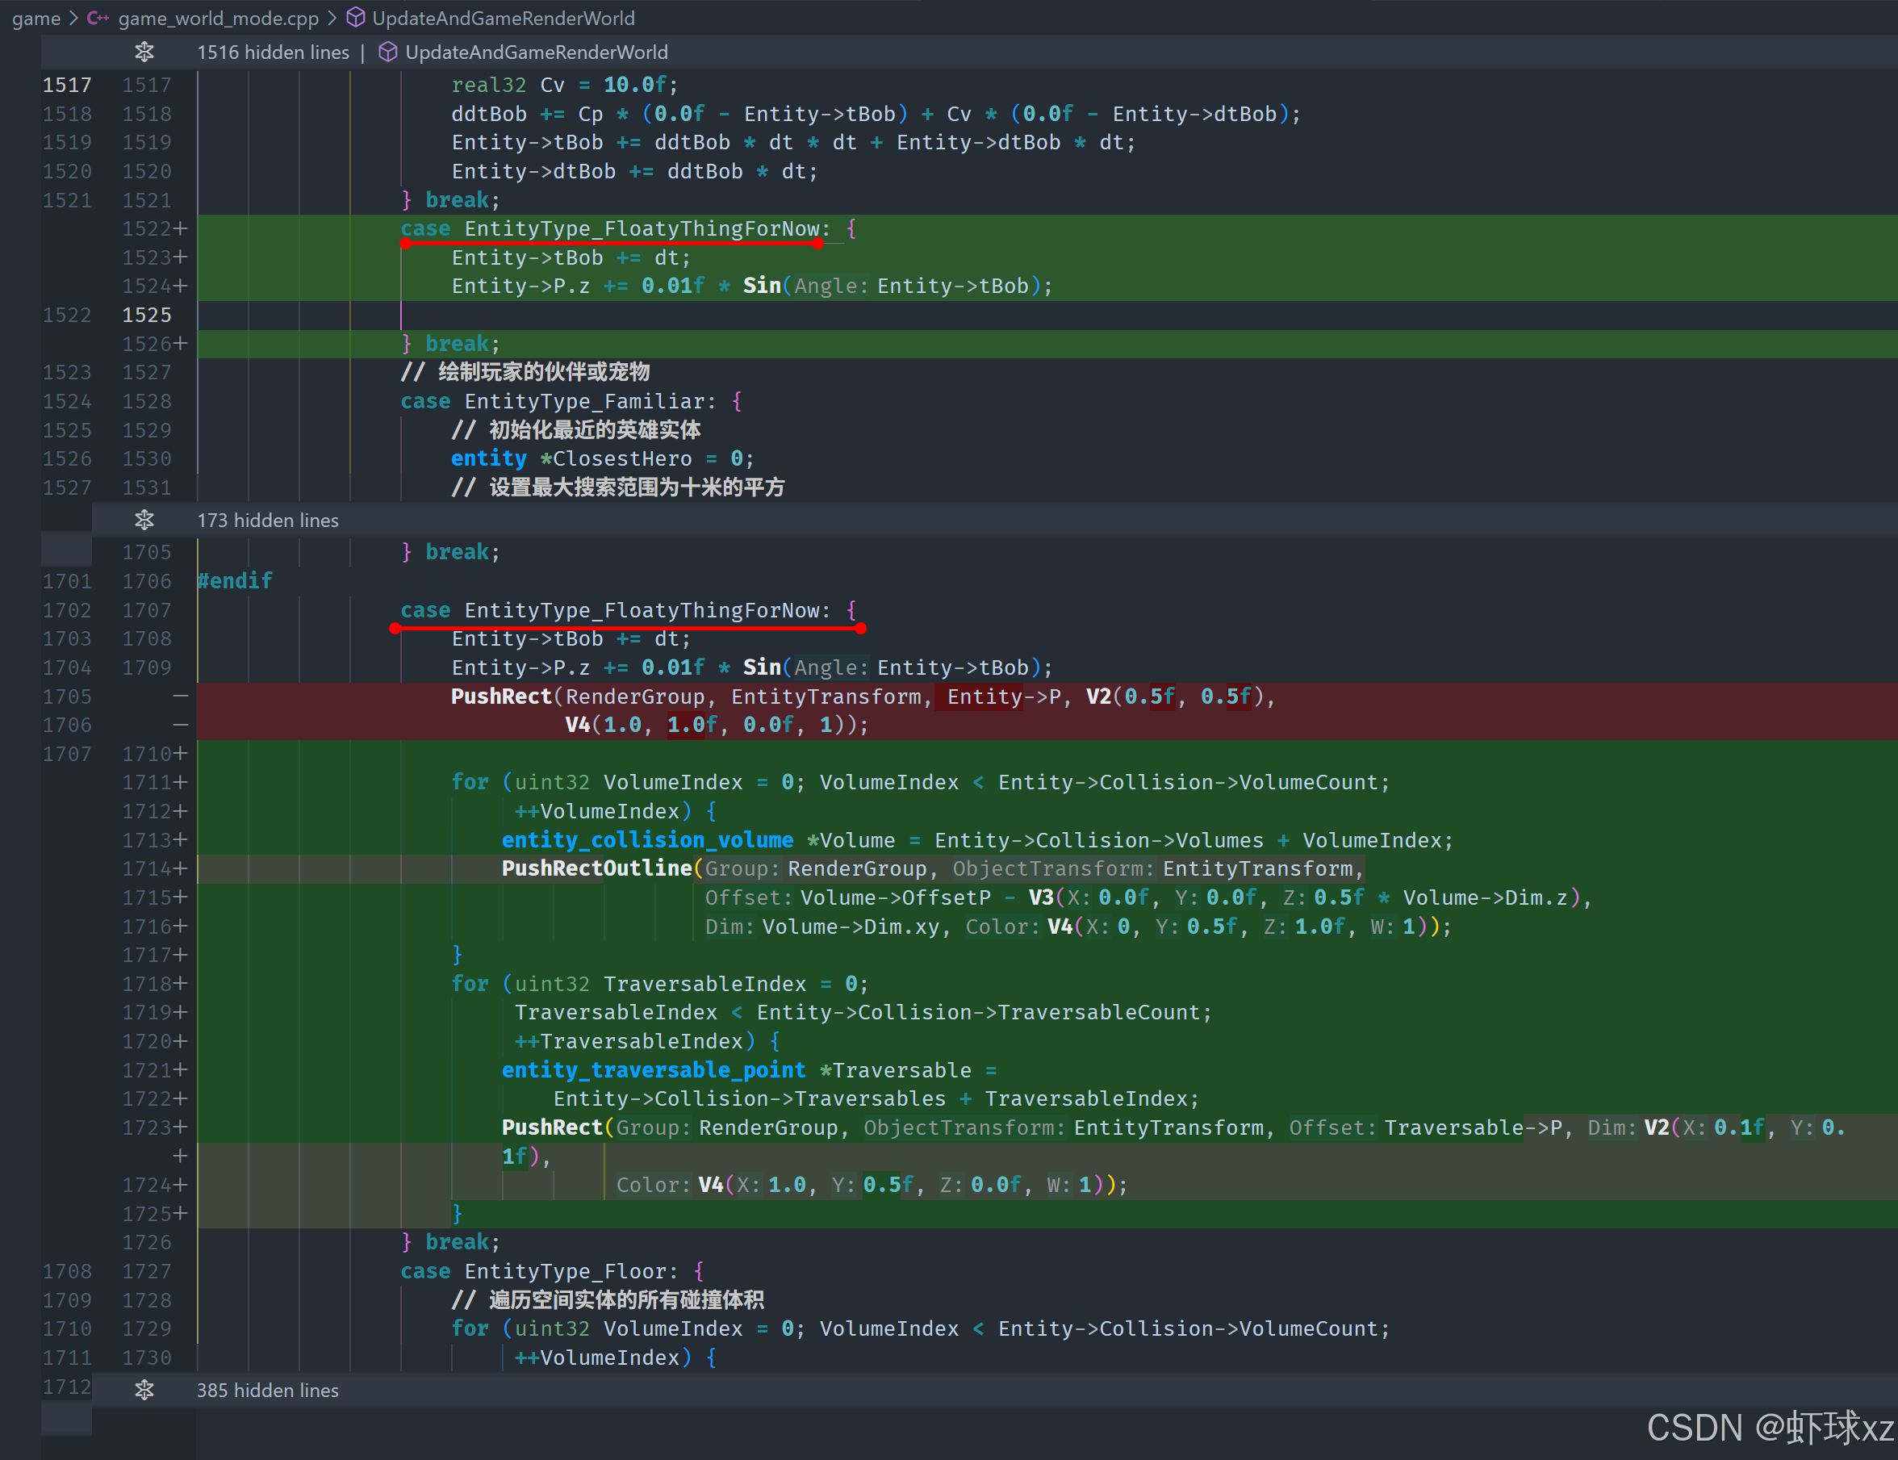1898x1460 pixels.
Task: Open the 'game' folder breadcrumb
Action: 36,19
